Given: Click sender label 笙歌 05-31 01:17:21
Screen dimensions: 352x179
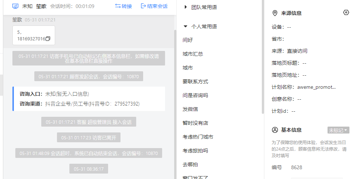Looking at the screenshot, I should click(x=34, y=20).
